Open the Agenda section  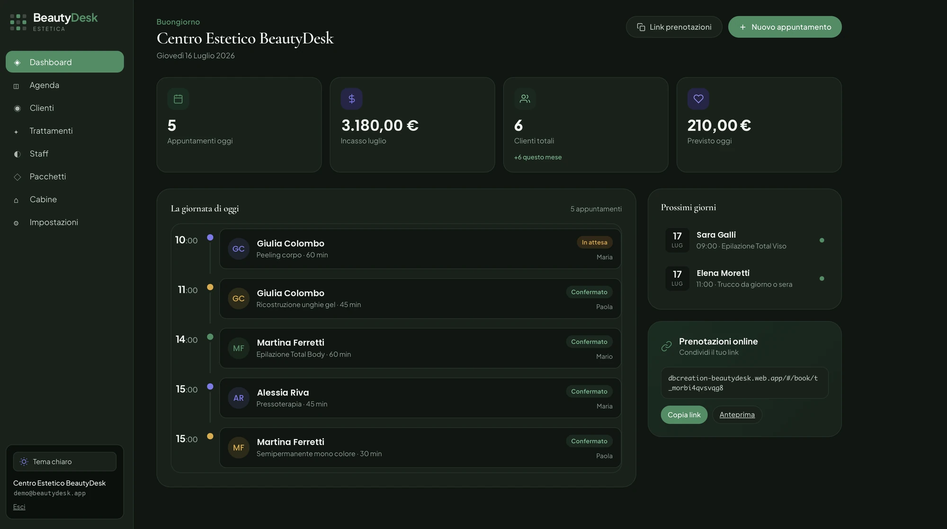pyautogui.click(x=65, y=85)
